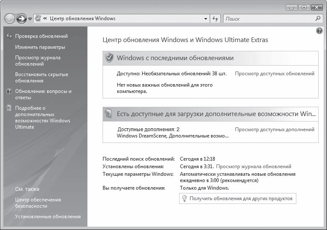The width and height of the screenshot is (327, 230).
Task: Open Установленные обновления in the sidebar
Action: pyautogui.click(x=47, y=217)
